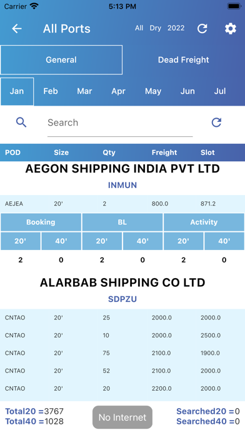Tap the No Internet button
The height and width of the screenshot is (435, 245).
(x=122, y=417)
